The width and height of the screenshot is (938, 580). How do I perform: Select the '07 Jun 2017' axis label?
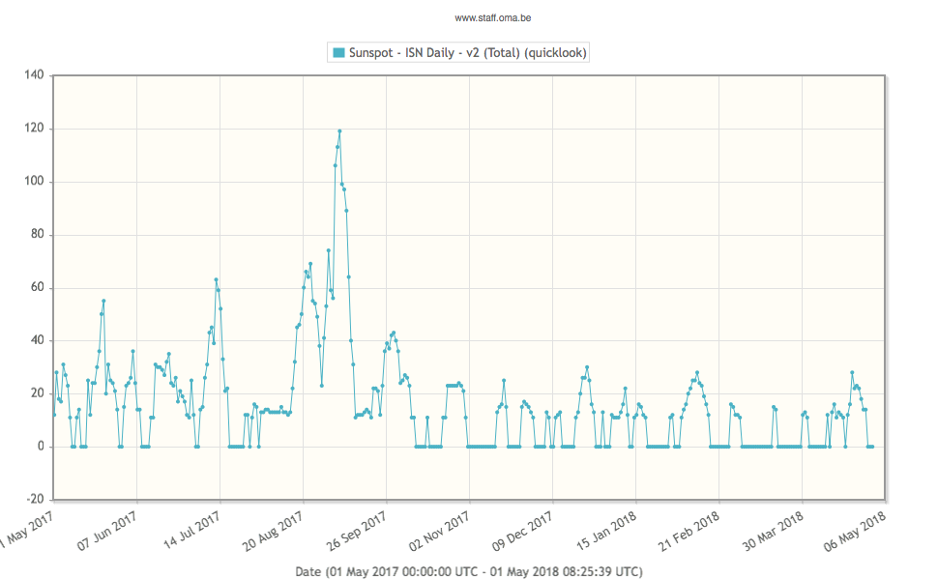click(107, 531)
